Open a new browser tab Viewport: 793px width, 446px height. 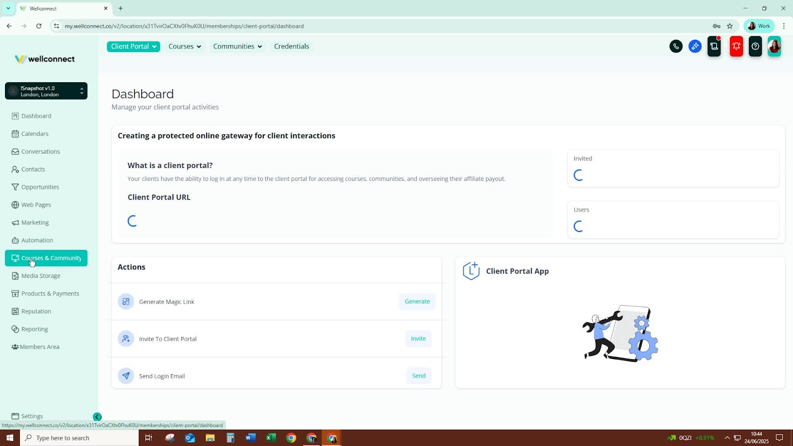tap(120, 8)
